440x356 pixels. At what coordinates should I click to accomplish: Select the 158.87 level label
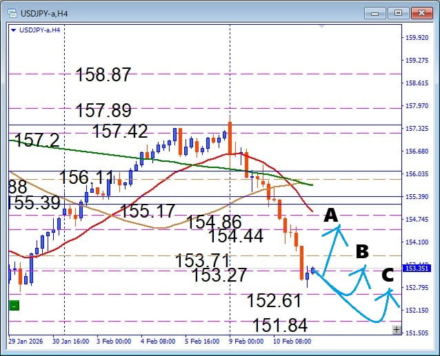(103, 75)
